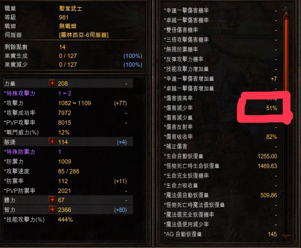Screen dimensions: 301x248
Task: Click the 傷害減少率 51% value
Action: 271,108
